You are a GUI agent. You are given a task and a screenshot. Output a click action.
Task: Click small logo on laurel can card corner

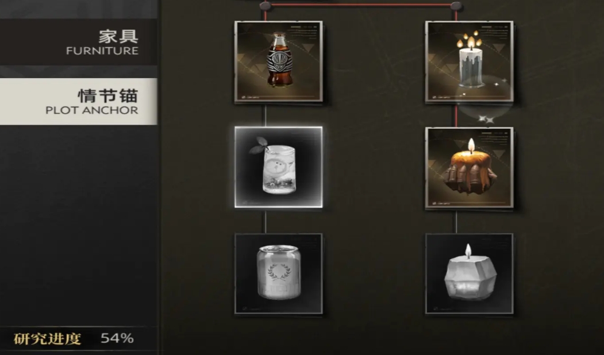(244, 309)
